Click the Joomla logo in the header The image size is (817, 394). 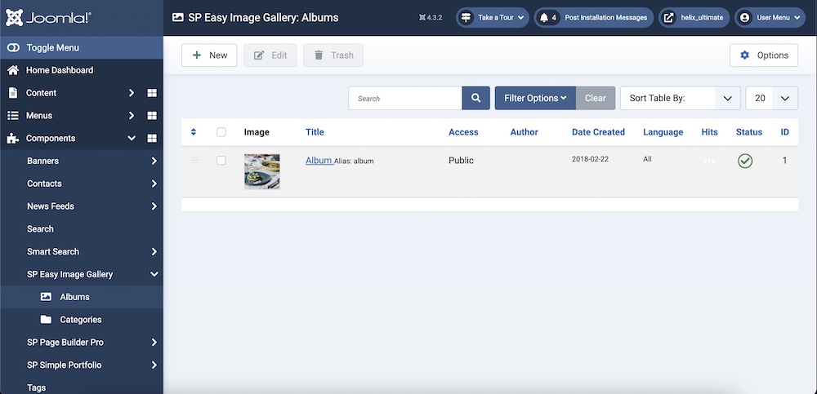point(48,17)
